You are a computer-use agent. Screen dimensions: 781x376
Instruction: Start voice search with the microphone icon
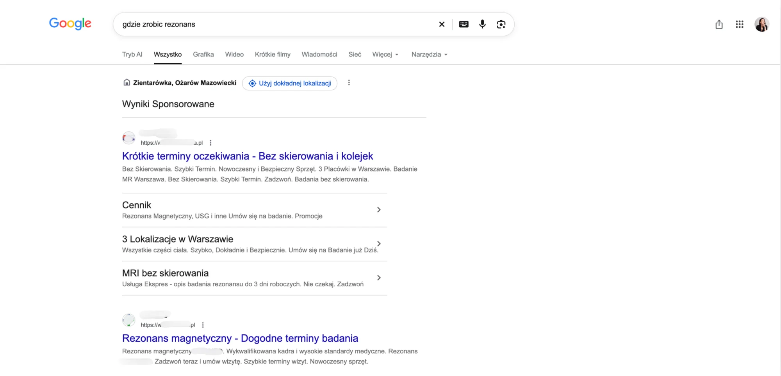pos(482,24)
